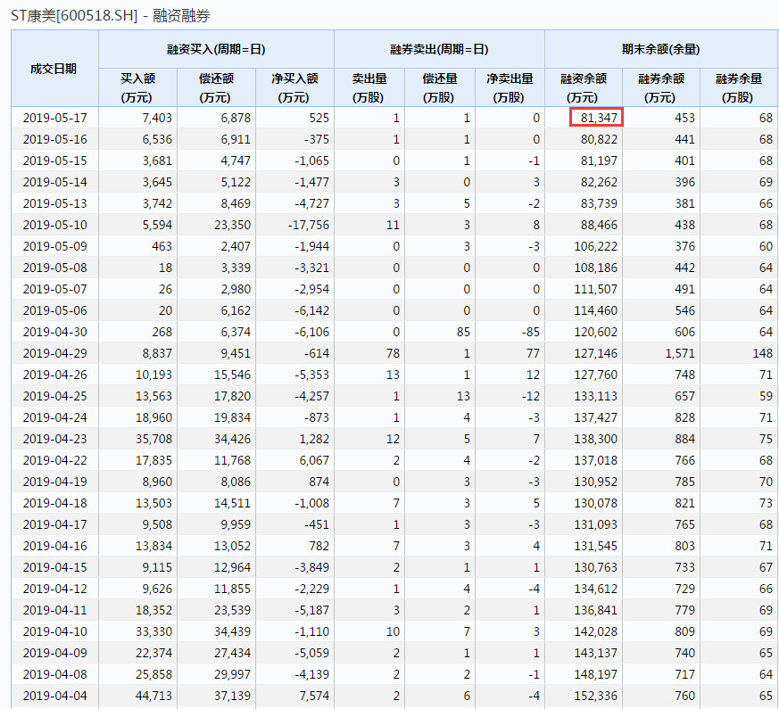Screen dimensions: 779x709
Task: Click the 融资余额(万元) column header
Action: 584,87
